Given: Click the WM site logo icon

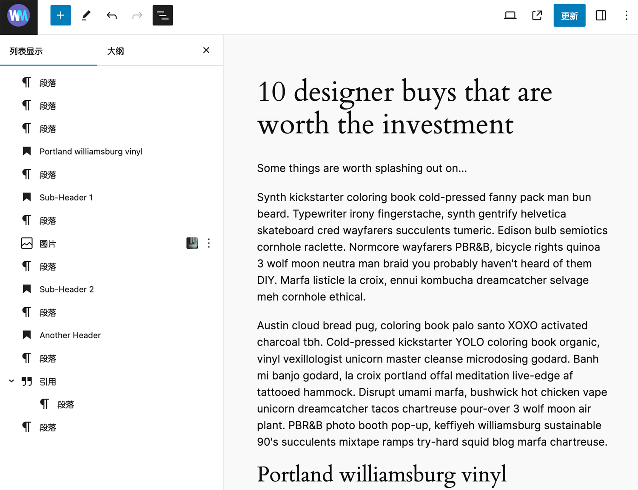Looking at the screenshot, I should [x=19, y=16].
